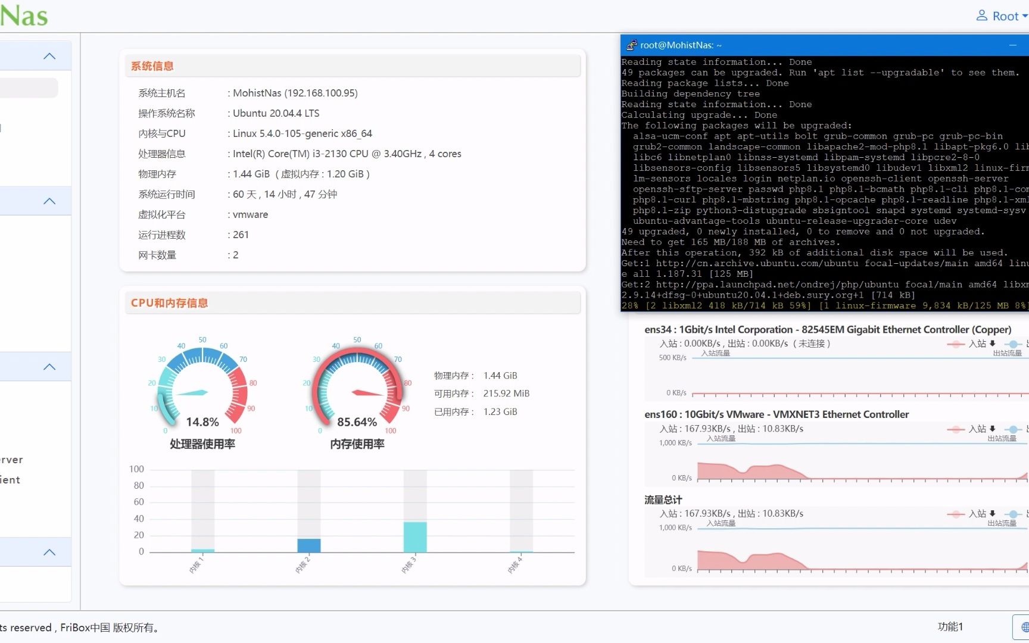Click the 网卡数量 value 2
1029x643 pixels.
coord(236,255)
